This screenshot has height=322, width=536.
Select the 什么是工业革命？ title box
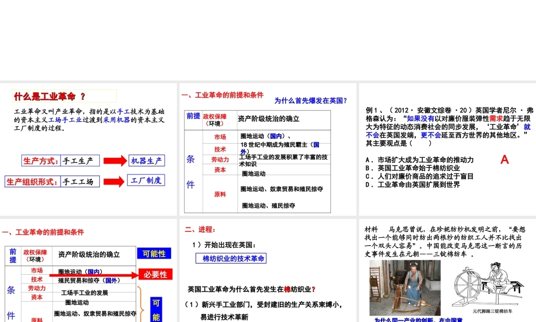(x=64, y=97)
